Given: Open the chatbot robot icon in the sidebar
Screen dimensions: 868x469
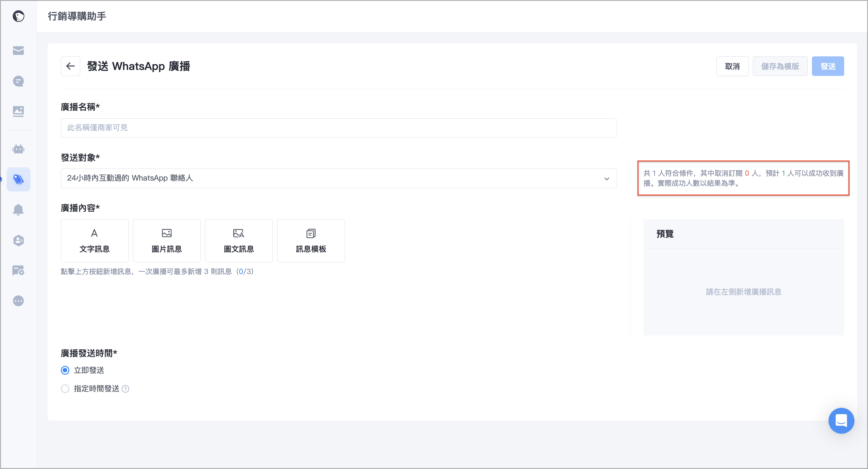Looking at the screenshot, I should click(18, 149).
